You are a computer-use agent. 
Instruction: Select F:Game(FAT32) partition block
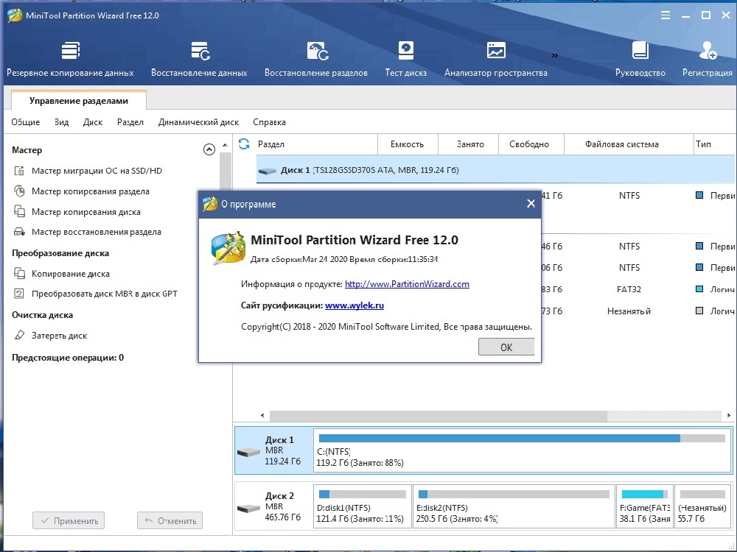click(x=645, y=507)
